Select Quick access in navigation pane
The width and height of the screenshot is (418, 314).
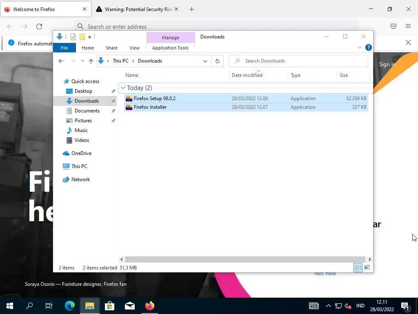click(85, 81)
